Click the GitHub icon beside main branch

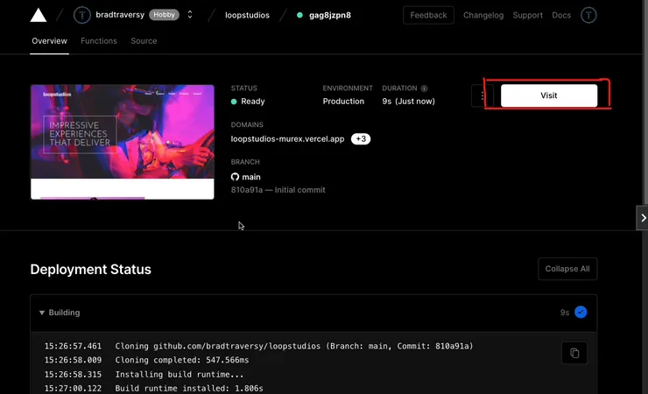235,177
